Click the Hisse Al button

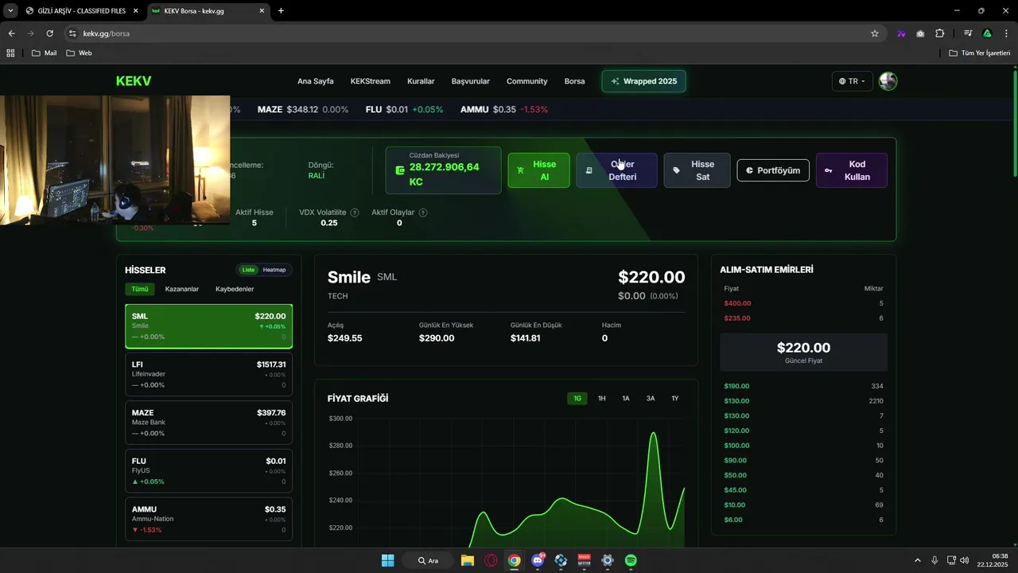(x=539, y=170)
